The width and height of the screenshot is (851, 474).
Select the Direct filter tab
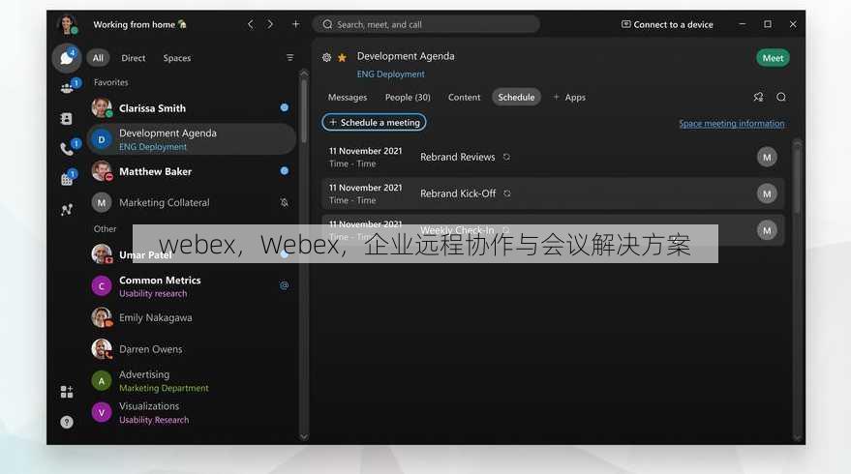click(133, 58)
